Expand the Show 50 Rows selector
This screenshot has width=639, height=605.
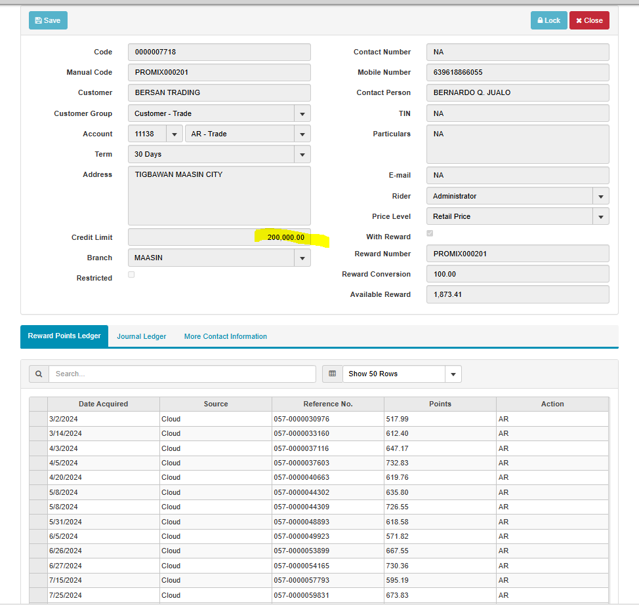point(453,374)
